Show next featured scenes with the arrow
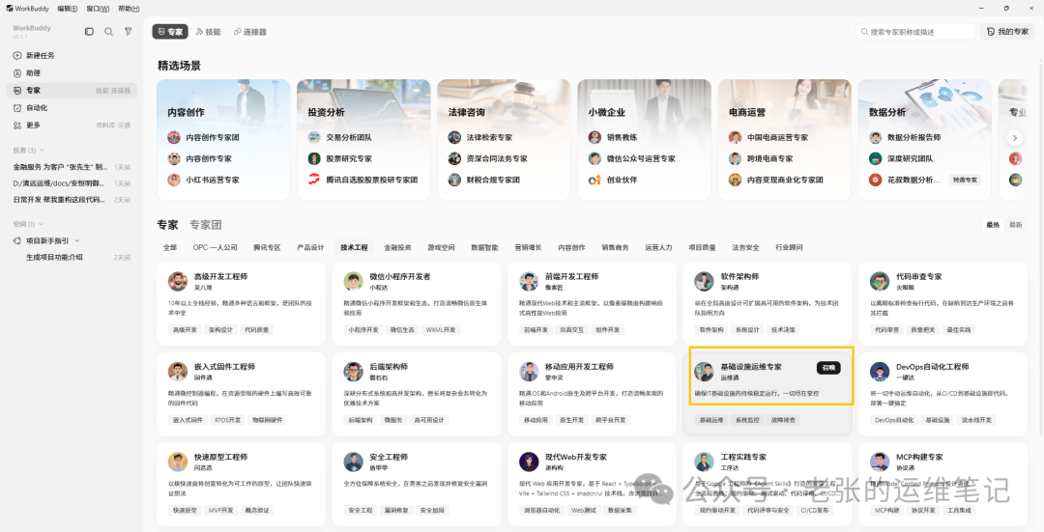1044x532 pixels. tap(1015, 138)
